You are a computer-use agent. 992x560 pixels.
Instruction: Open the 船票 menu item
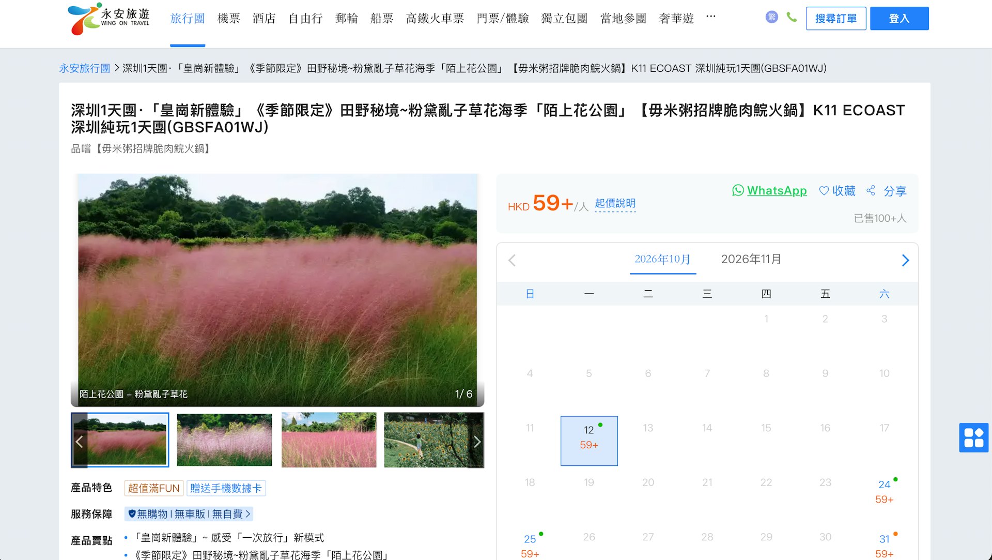(x=382, y=19)
